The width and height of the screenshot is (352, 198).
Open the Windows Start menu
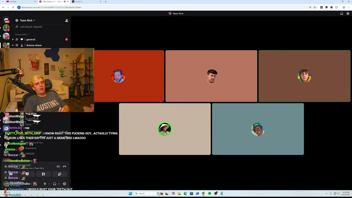pyautogui.click(x=130, y=194)
